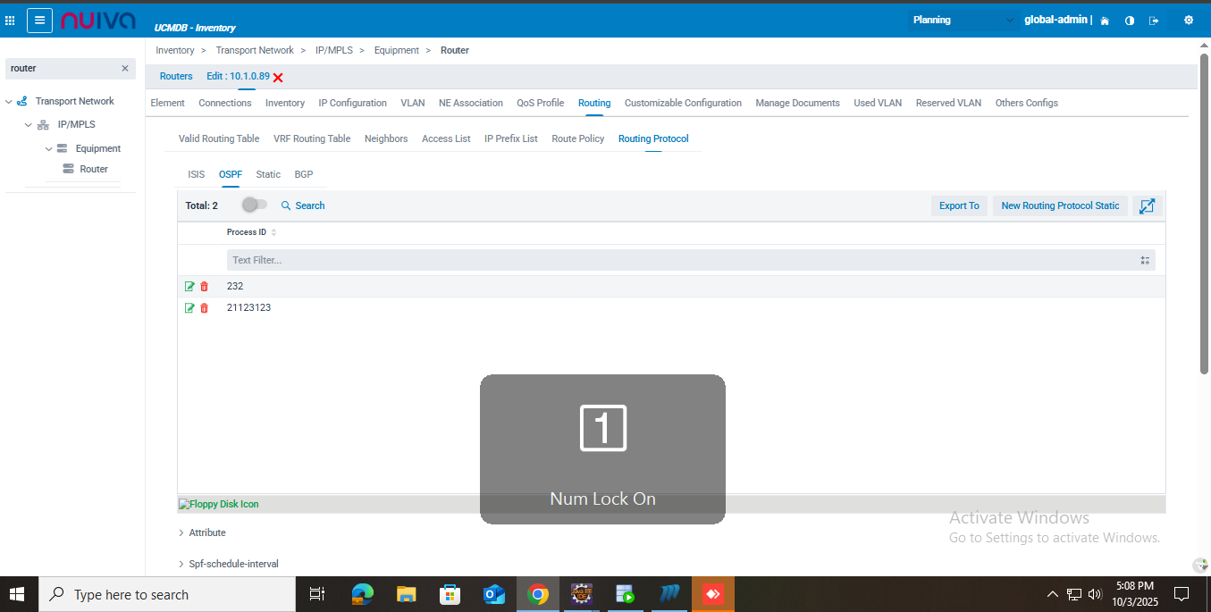The height and width of the screenshot is (612, 1211).
Task: Click the home icon in header
Action: point(1105,21)
